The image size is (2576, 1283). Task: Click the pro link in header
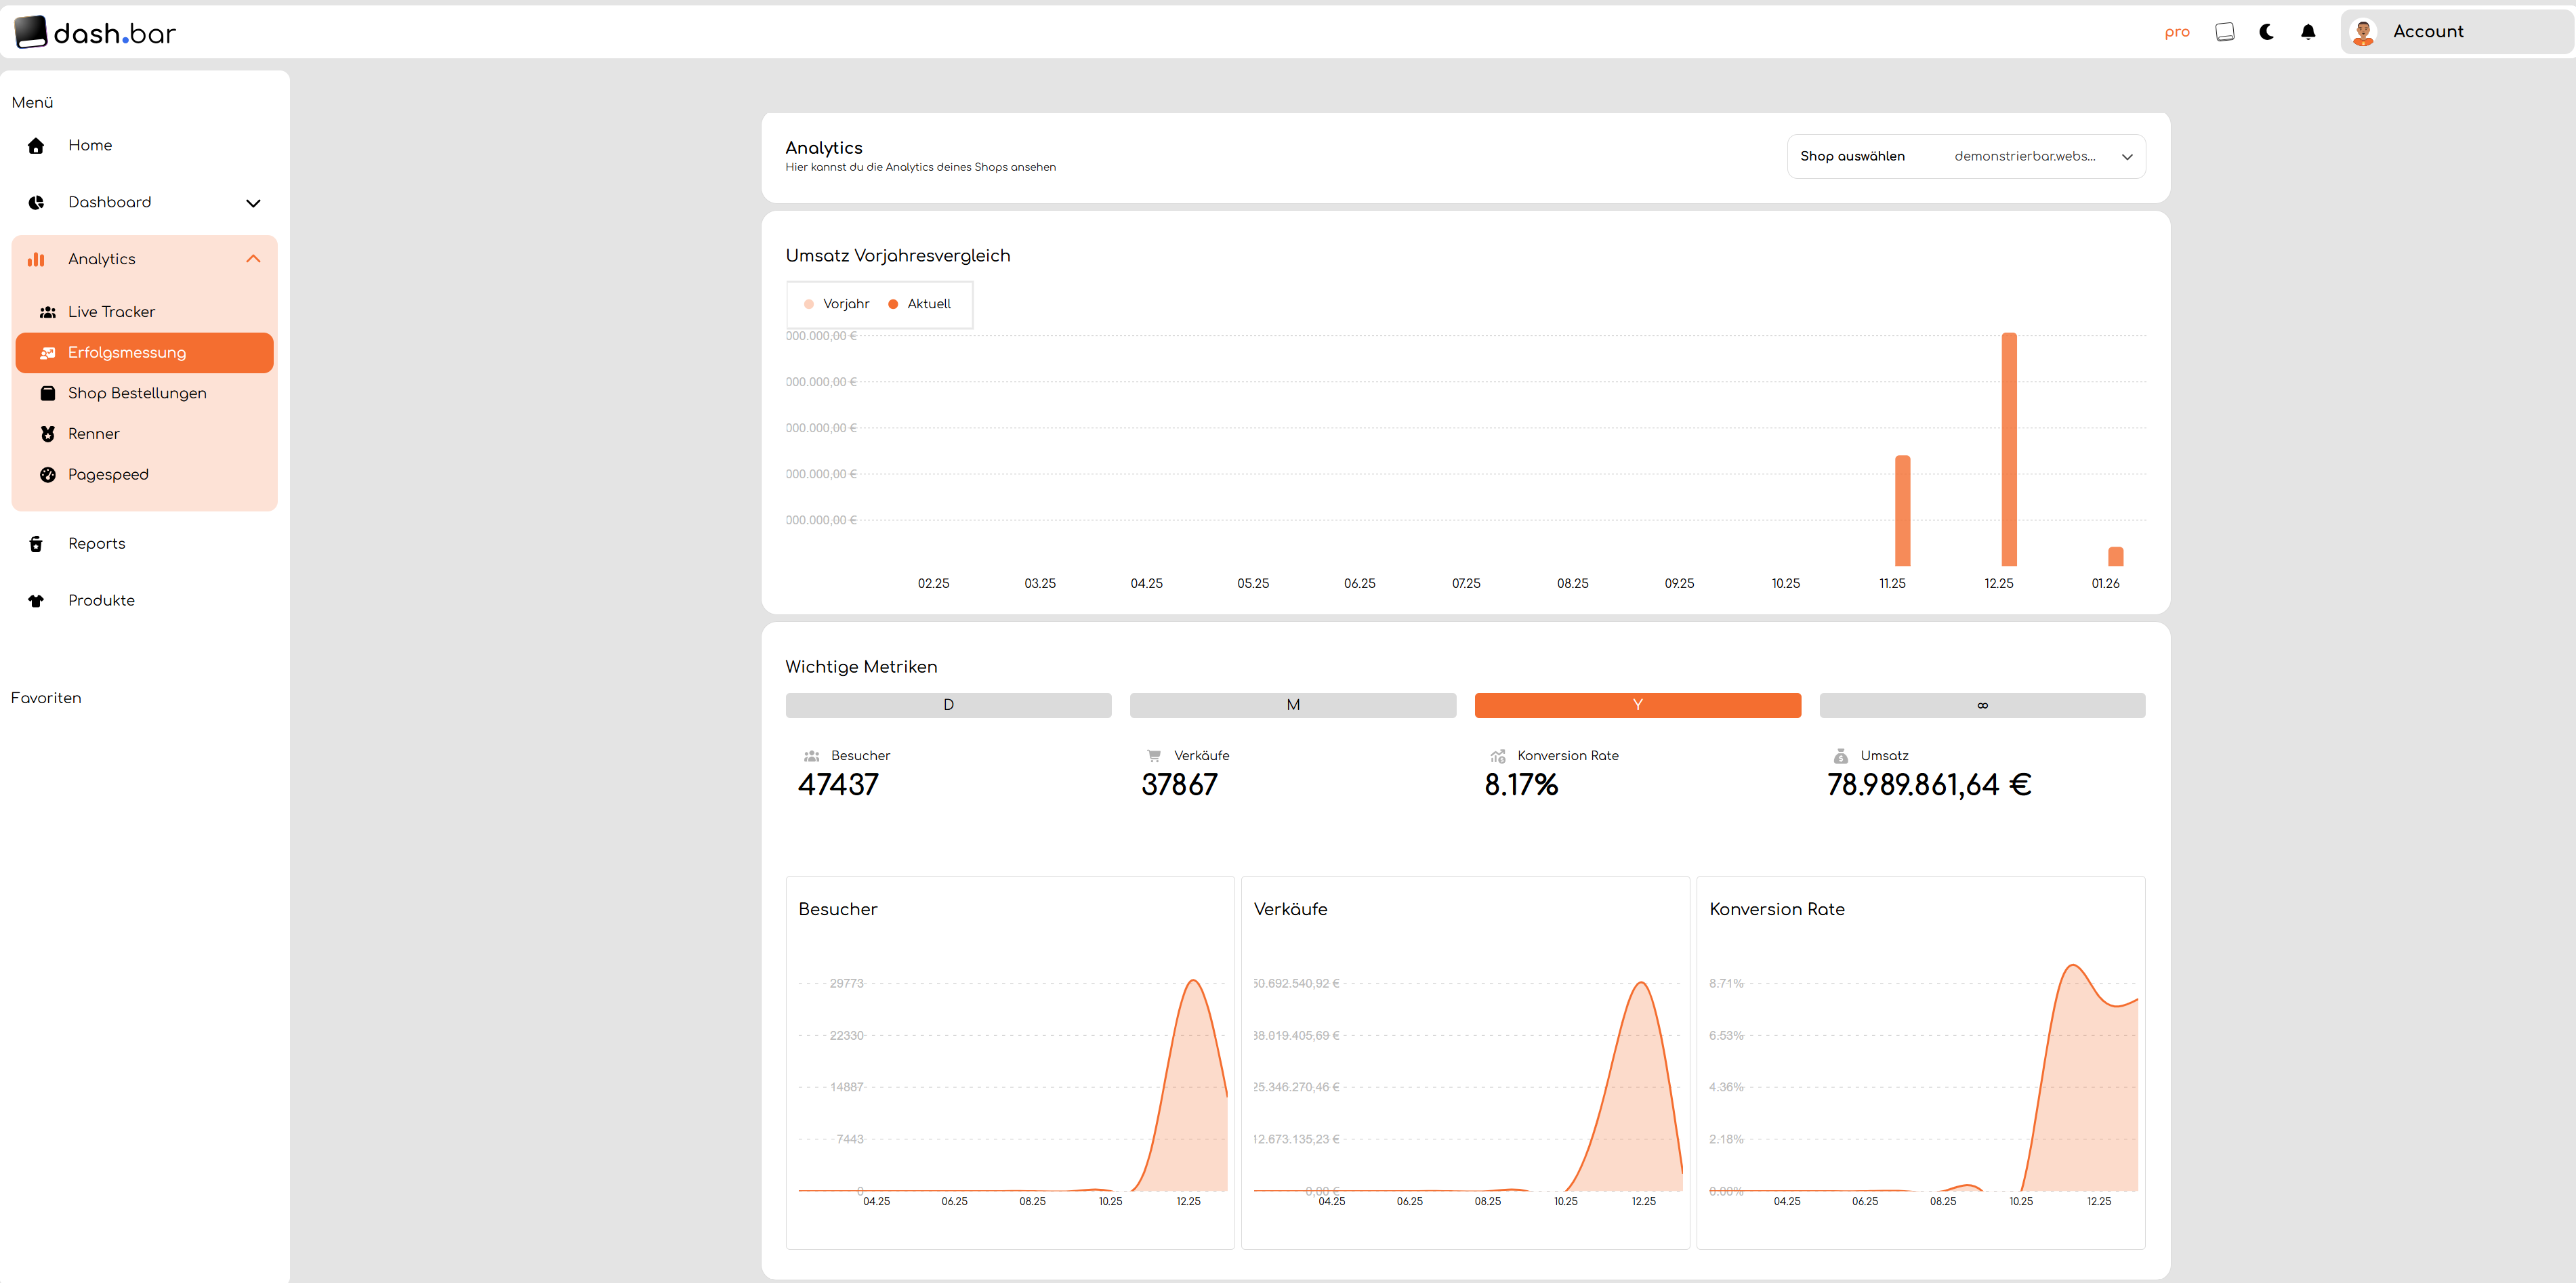(x=2176, y=32)
